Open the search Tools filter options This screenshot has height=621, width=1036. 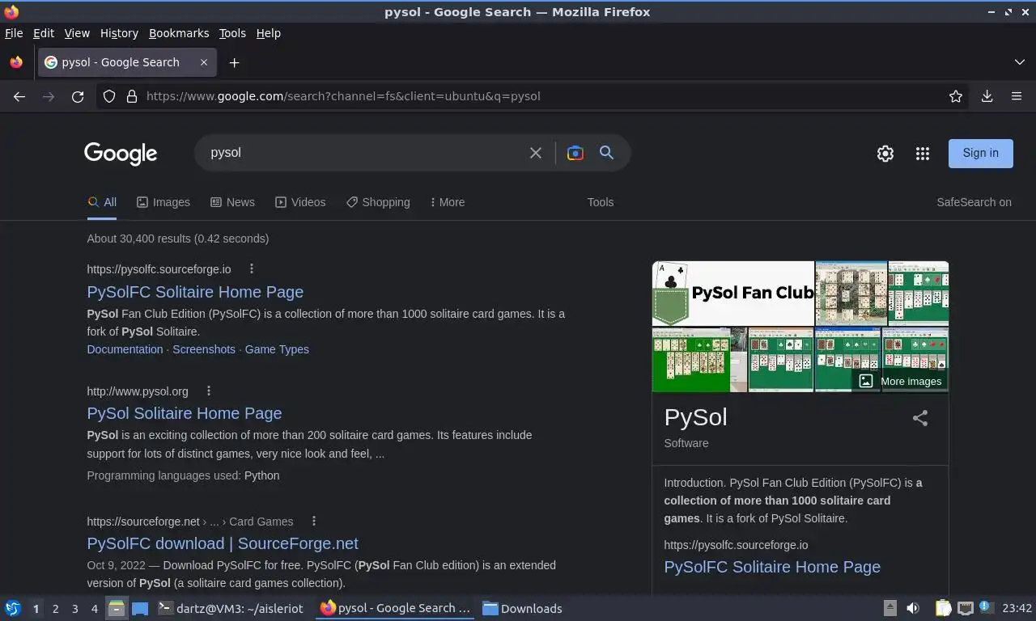point(601,202)
